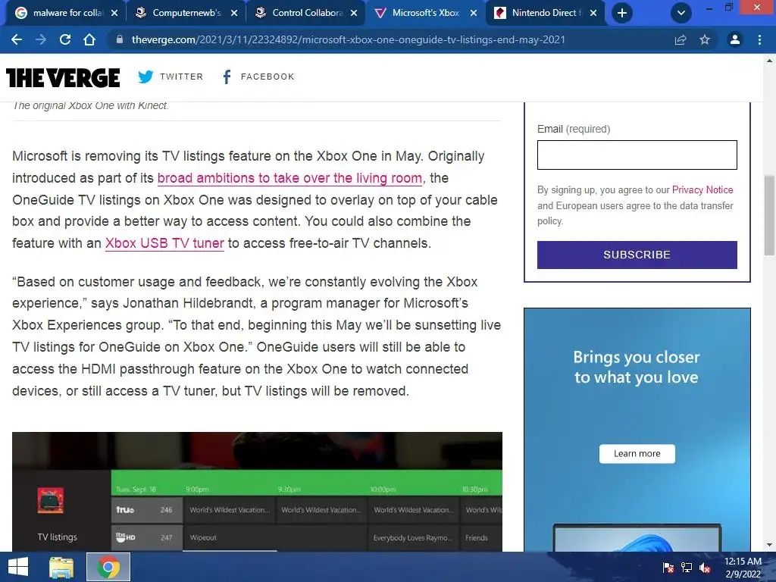Close the Nintendo Direct tab
Image resolution: width=776 pixels, height=582 pixels.
click(x=593, y=13)
